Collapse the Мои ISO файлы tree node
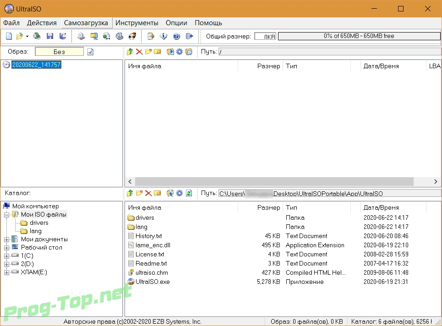Image resolution: width=442 pixels, height=326 pixels. (7, 215)
